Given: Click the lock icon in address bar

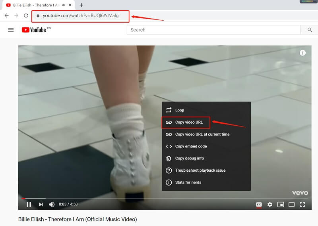Looking at the screenshot, I should coord(38,15).
